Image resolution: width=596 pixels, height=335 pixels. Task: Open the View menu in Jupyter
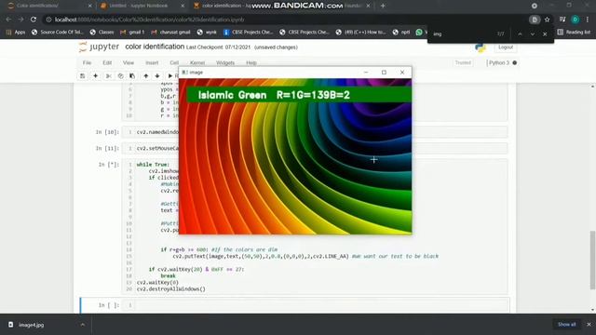(129, 62)
